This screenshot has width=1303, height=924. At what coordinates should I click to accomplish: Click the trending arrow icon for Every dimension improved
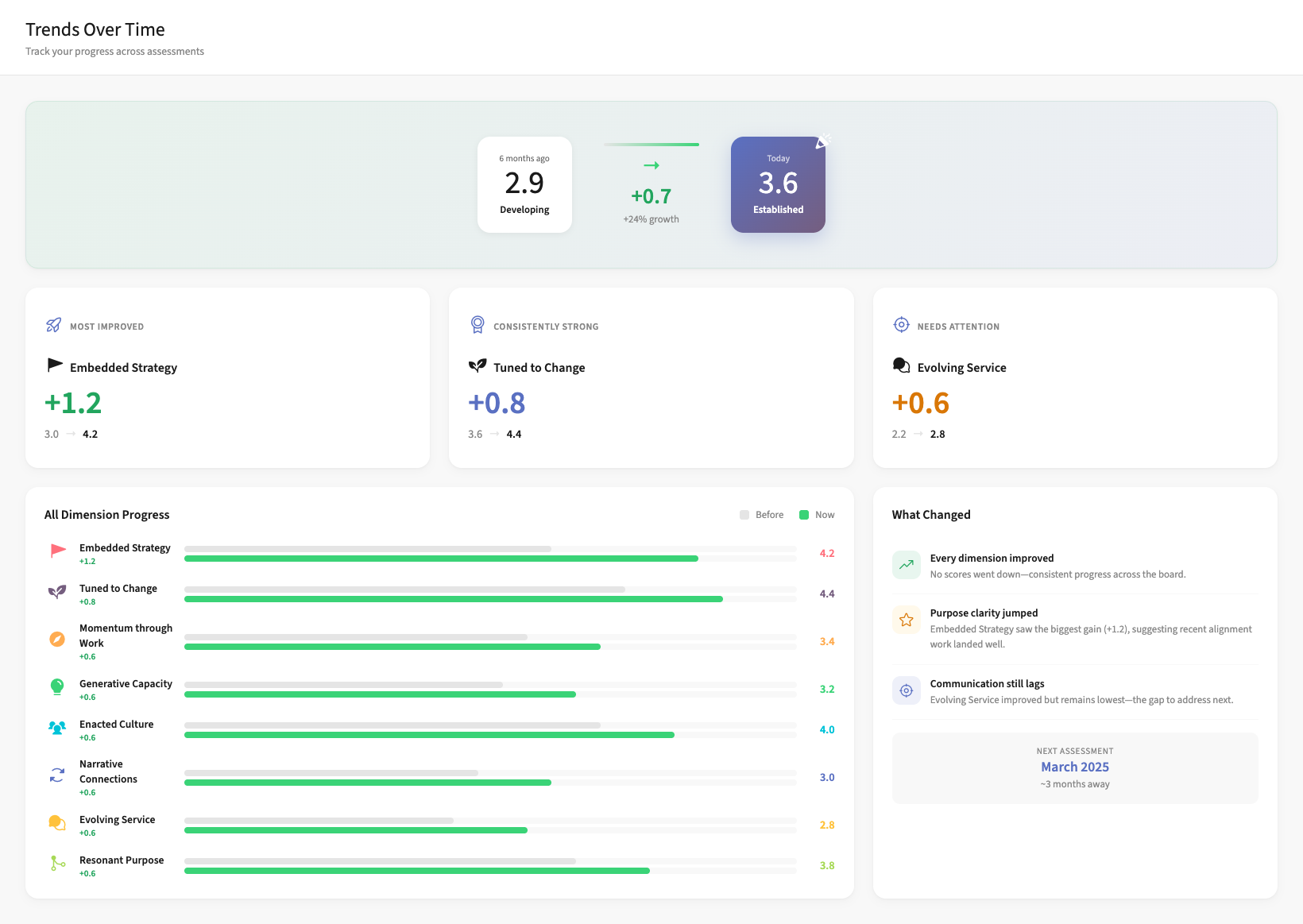coord(906,564)
